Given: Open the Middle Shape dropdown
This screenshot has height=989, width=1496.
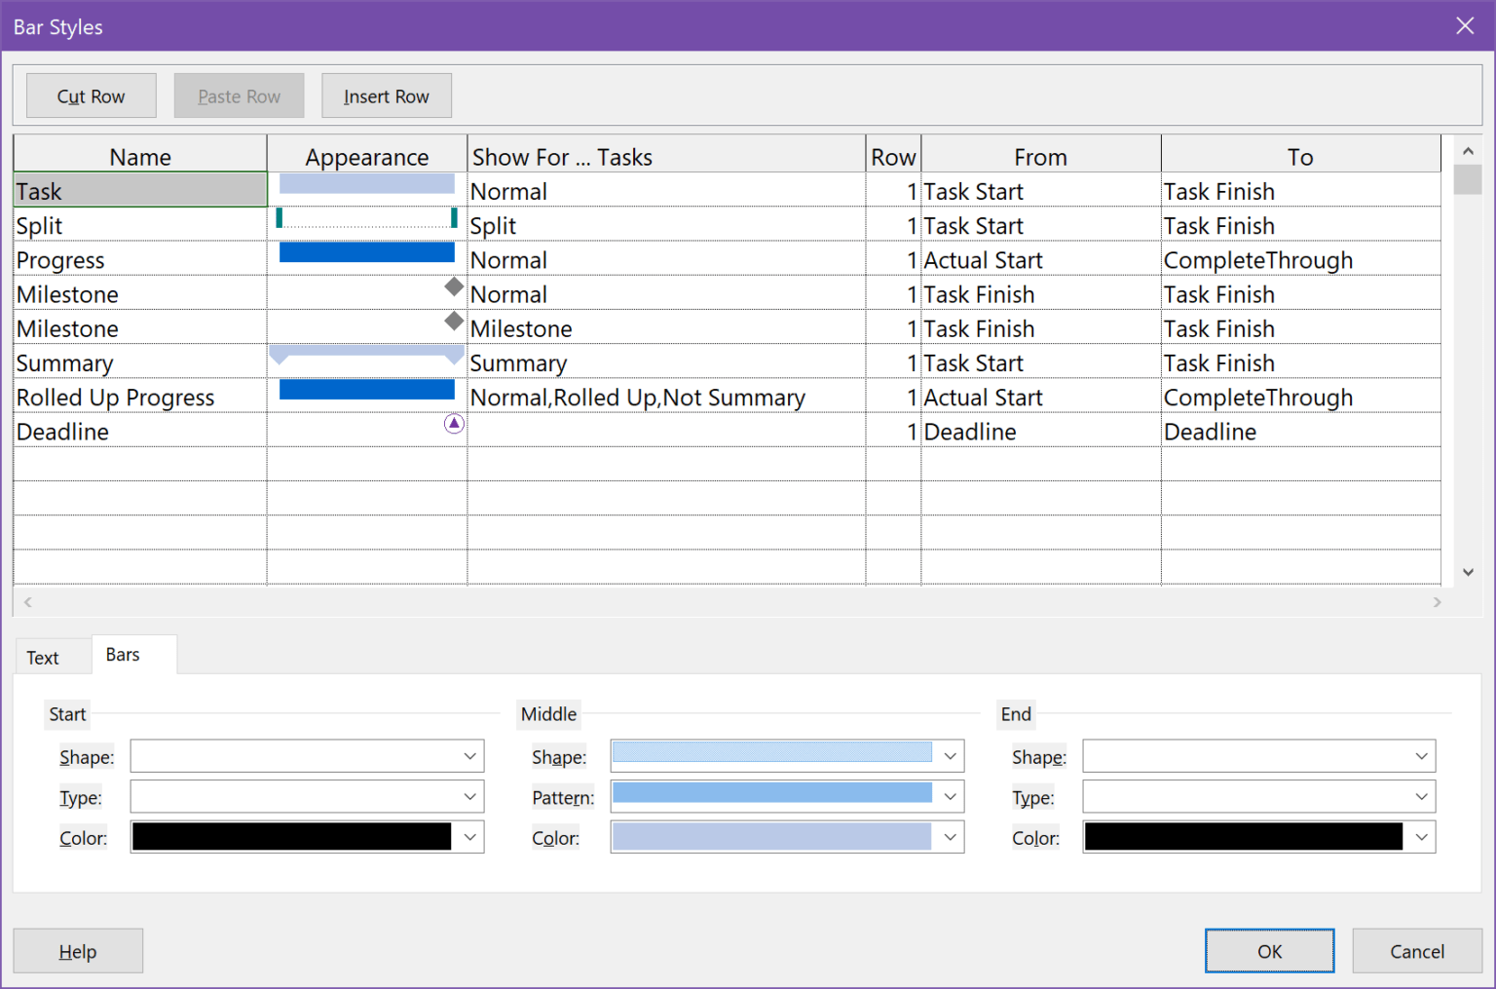Looking at the screenshot, I should pyautogui.click(x=786, y=755).
